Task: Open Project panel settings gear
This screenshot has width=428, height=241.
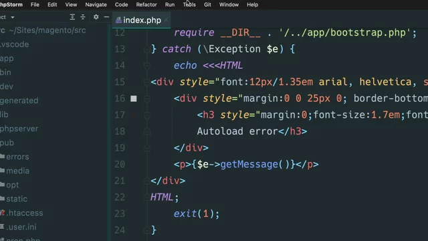Action: (x=96, y=17)
